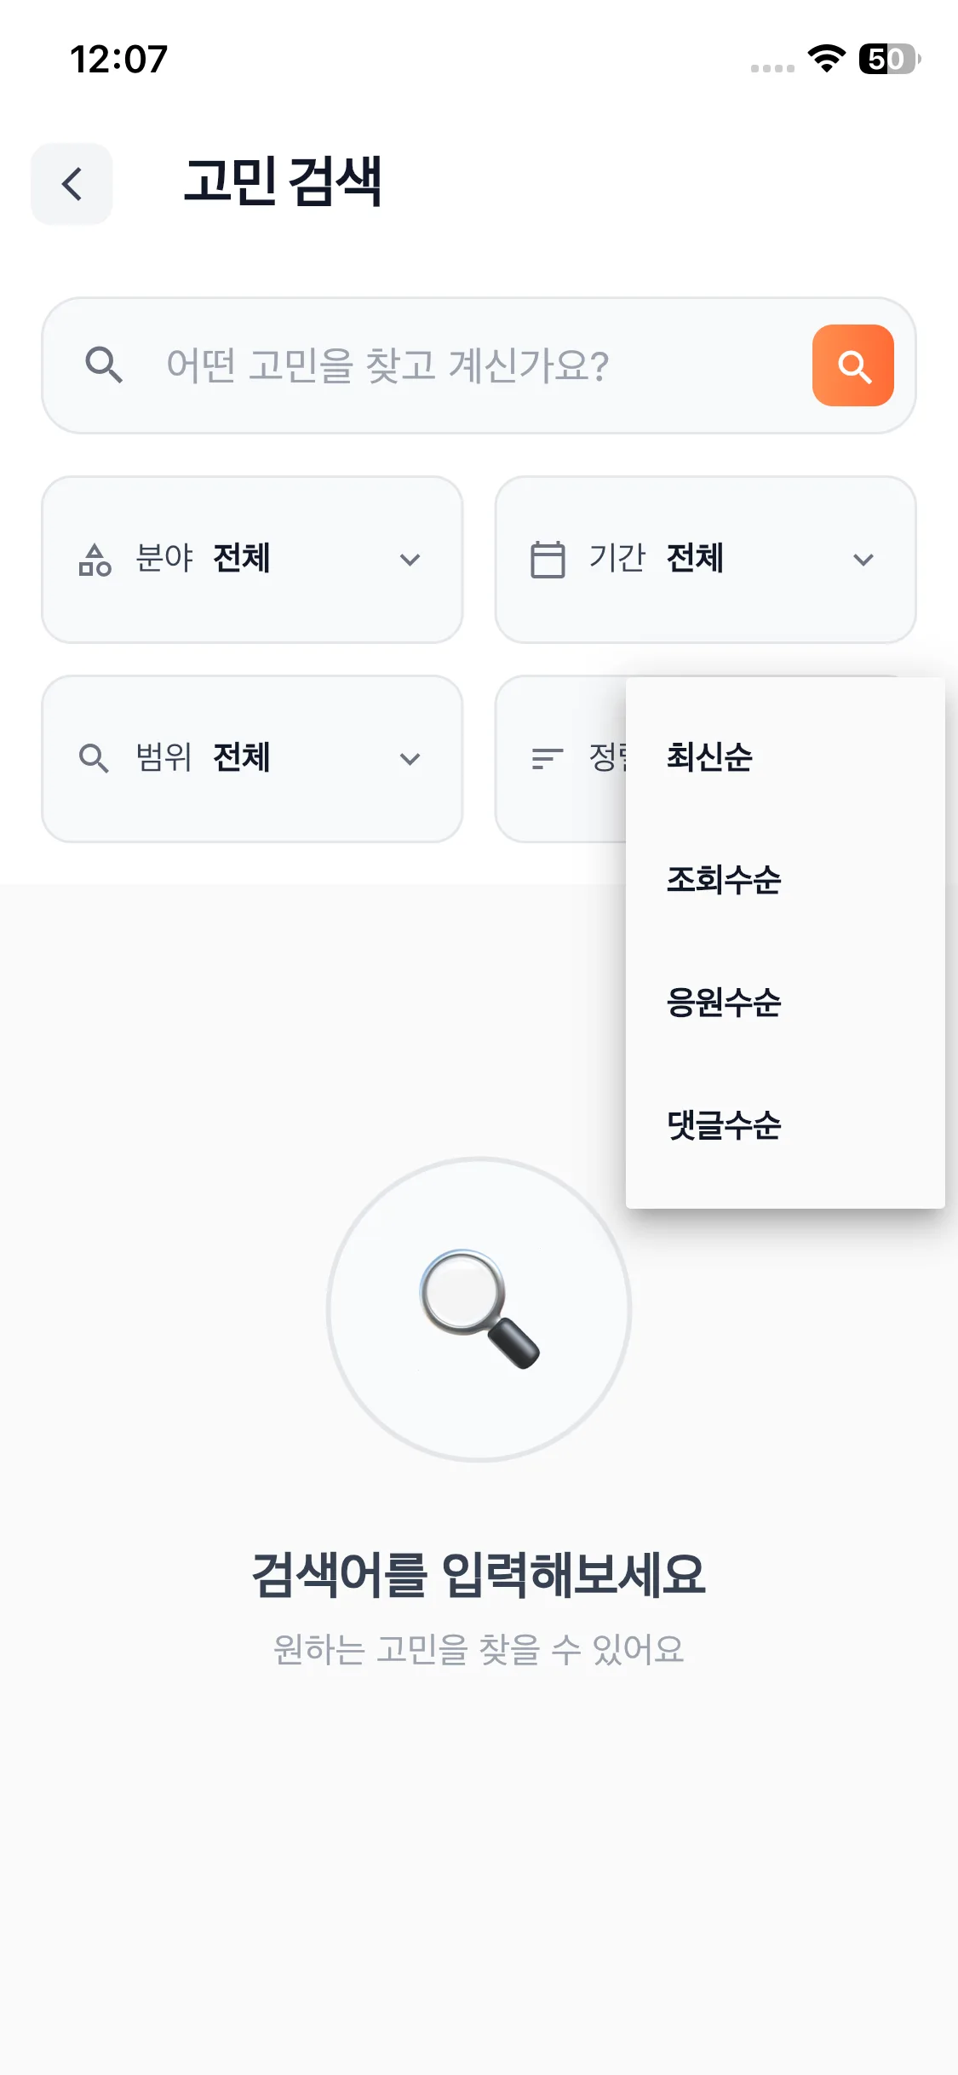Tap the category shapes icon beside 분야
The width and height of the screenshot is (958, 2075).
coord(95,560)
